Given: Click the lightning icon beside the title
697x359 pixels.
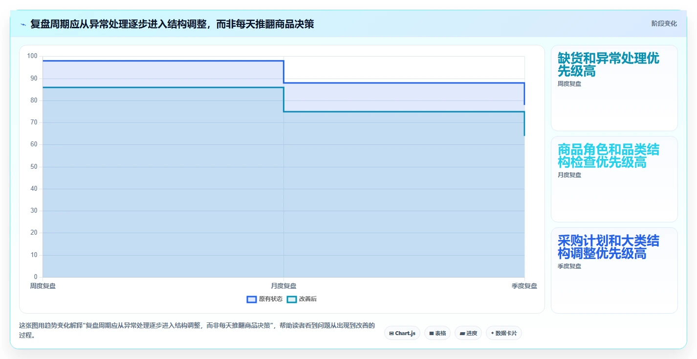Looking at the screenshot, I should 23,24.
